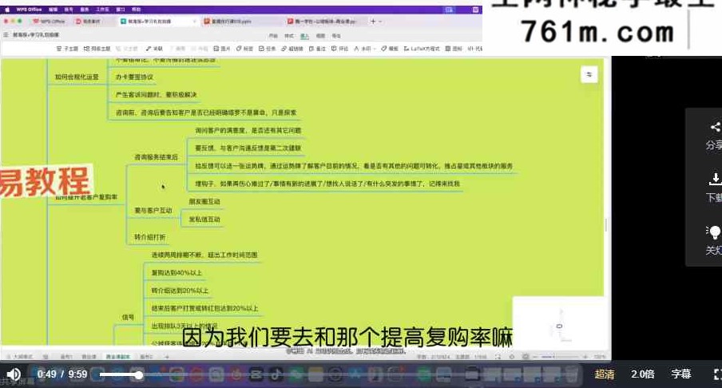Select the 办卡要签协议 node
Viewport: 722px width, 388px height.
(134, 77)
